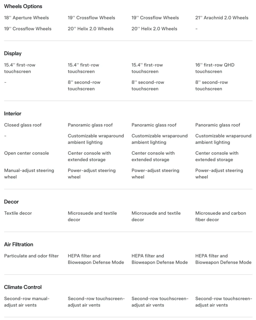Click Crossflow Wheels listed under 18'' Aperture Wheels
Viewport: 256px width, 320px height.
click(x=28, y=29)
